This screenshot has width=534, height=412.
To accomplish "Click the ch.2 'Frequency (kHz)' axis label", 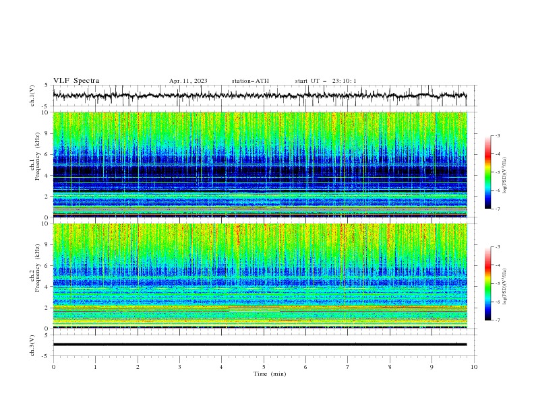I will click(x=38, y=267).
